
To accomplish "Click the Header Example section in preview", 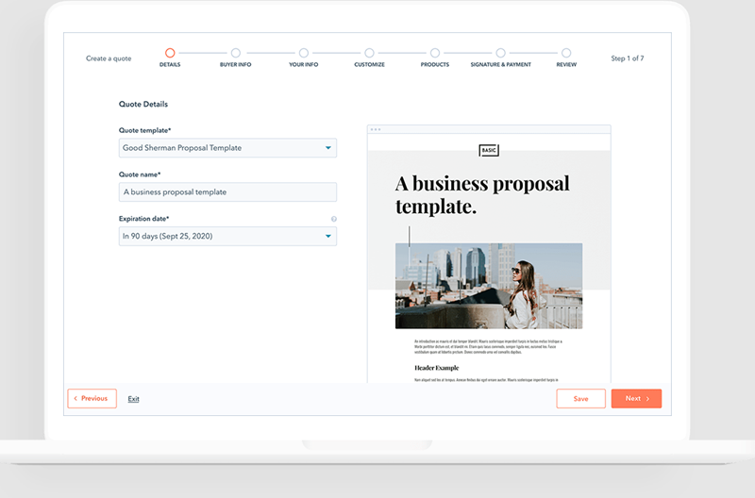I will point(436,368).
